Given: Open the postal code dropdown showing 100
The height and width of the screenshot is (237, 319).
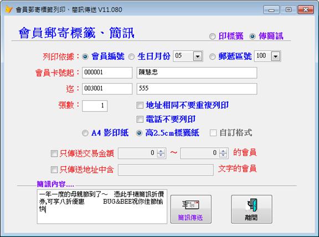Looking at the screenshot, I should point(276,56).
